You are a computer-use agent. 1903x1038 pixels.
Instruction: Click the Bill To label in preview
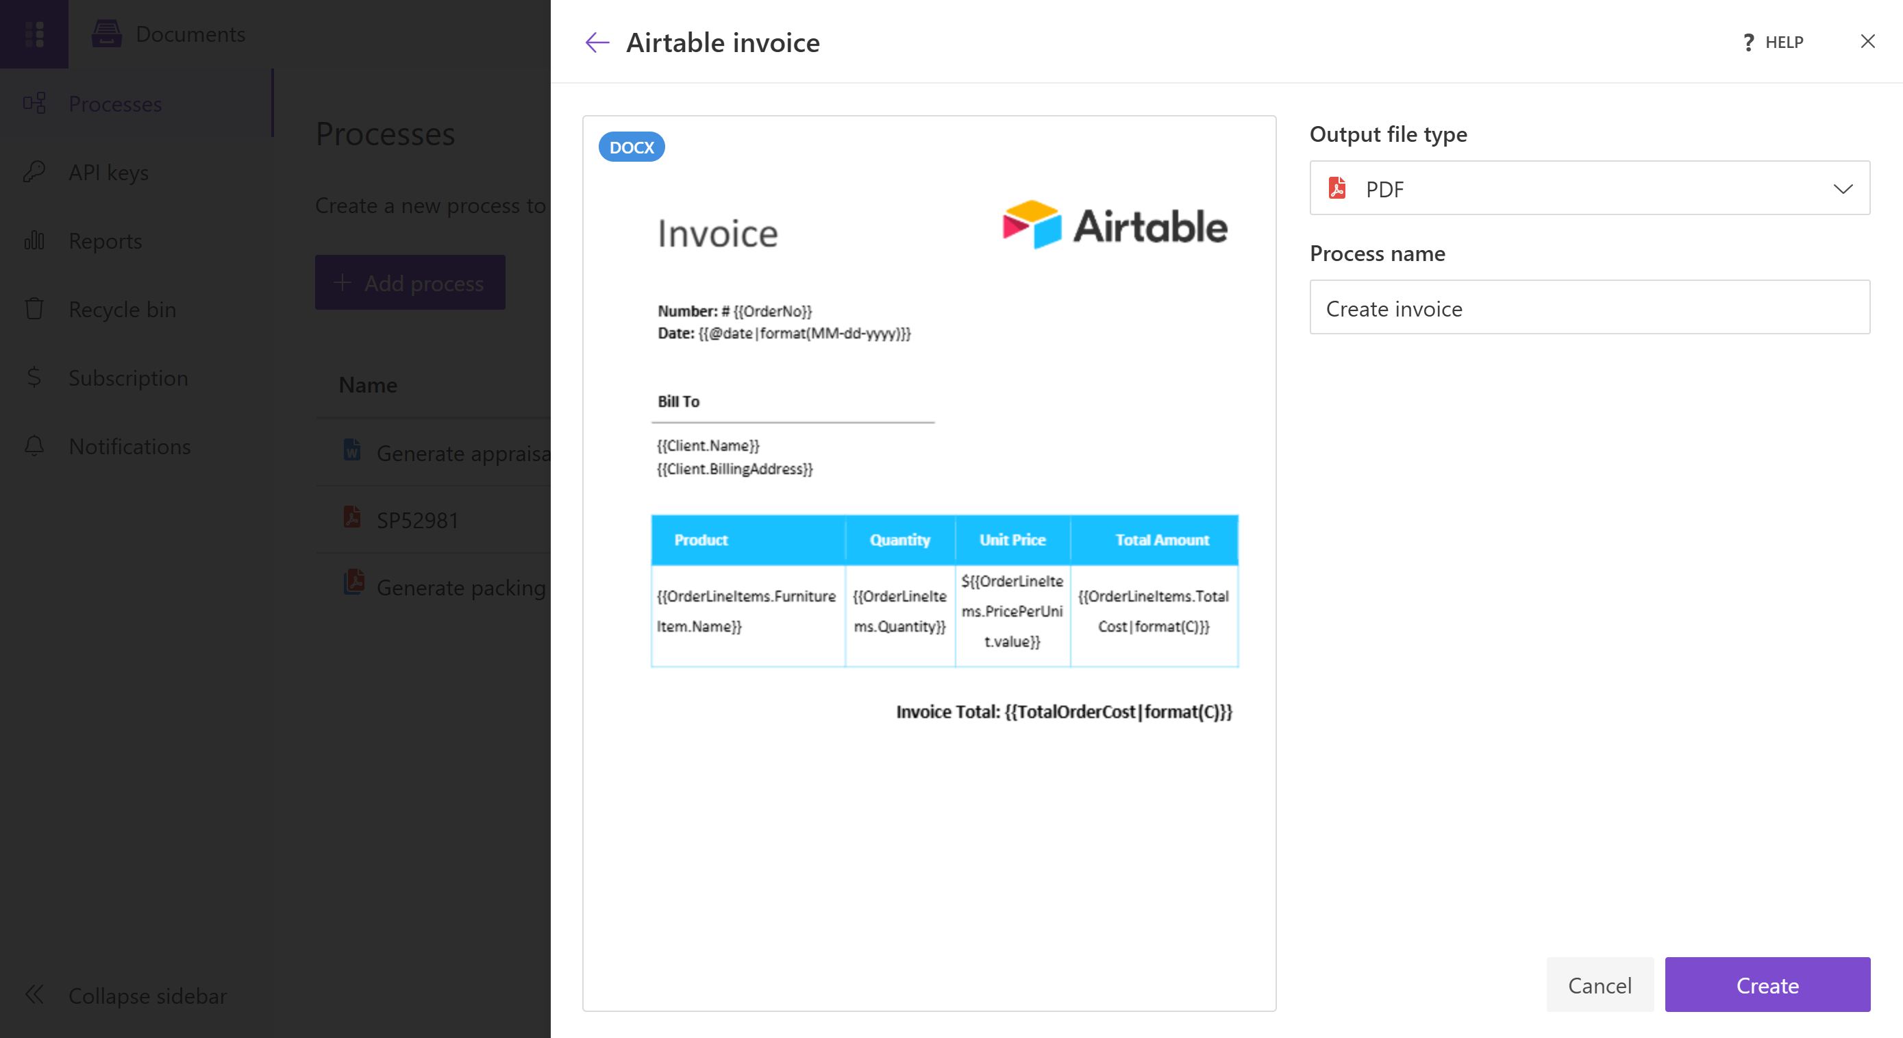(678, 401)
